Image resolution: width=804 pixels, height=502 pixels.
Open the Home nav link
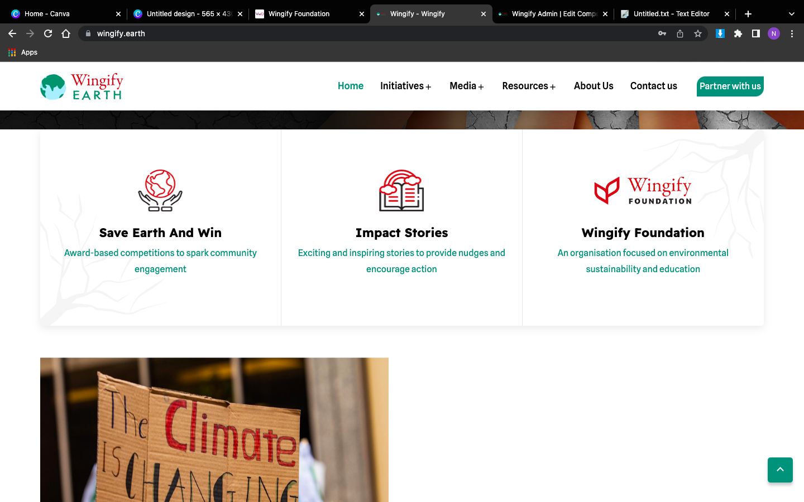(351, 86)
